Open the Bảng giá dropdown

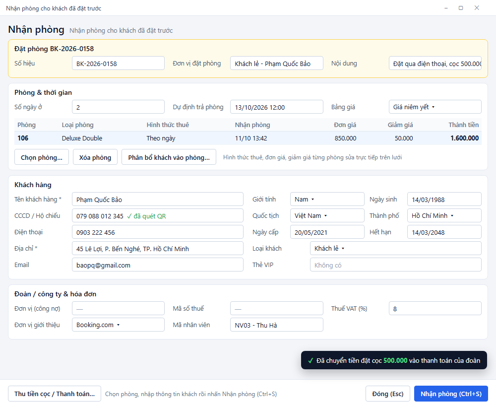click(435, 107)
